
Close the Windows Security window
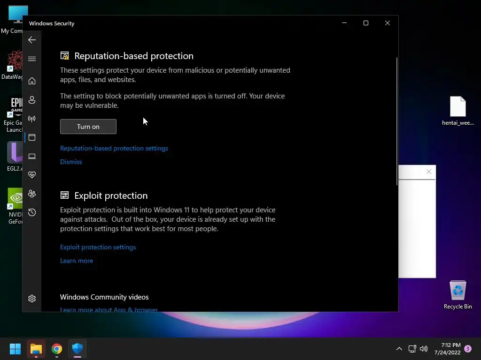point(388,23)
